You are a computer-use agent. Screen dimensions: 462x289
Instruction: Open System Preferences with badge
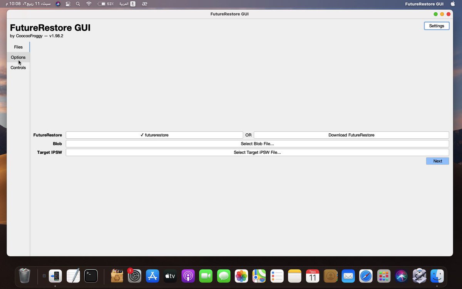[x=134, y=276]
